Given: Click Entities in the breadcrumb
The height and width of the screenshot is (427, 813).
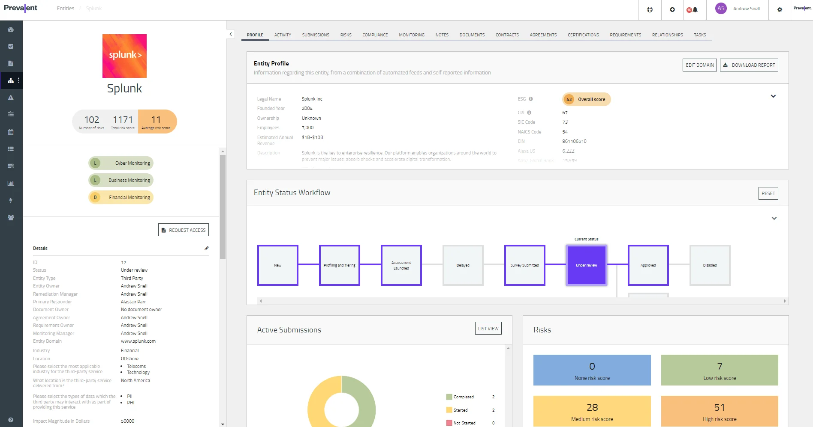Looking at the screenshot, I should click(x=66, y=9).
